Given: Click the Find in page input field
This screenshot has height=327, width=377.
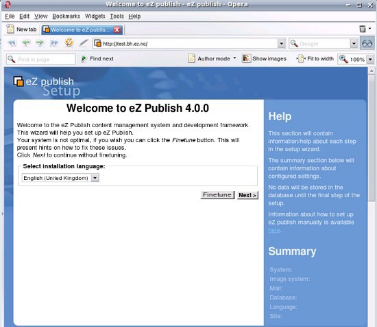Looking at the screenshot, I should [x=41, y=59].
